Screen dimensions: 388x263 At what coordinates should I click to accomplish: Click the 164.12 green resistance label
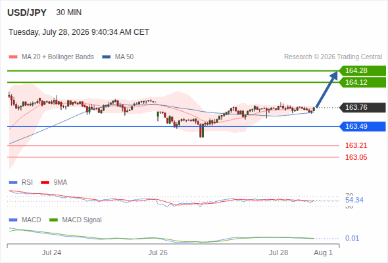coord(362,82)
